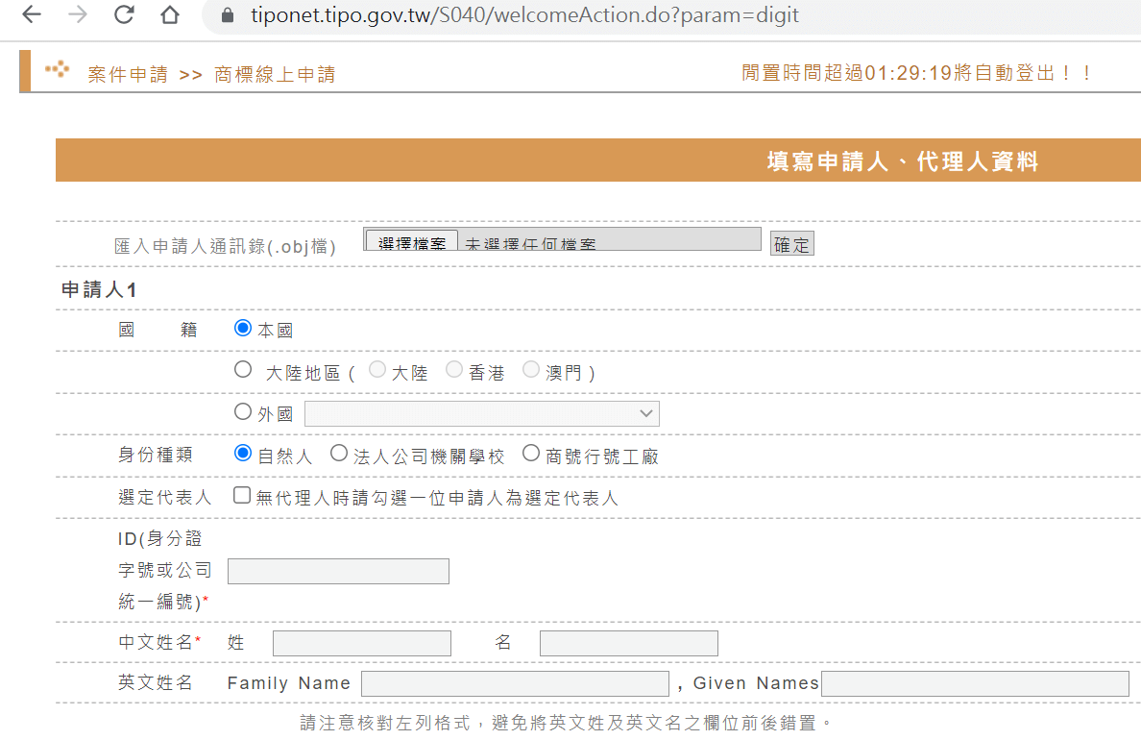Select the 外國 nationality radio button

pos(243,411)
